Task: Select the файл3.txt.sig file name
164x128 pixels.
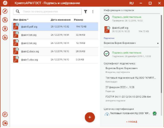Action: click(29, 43)
